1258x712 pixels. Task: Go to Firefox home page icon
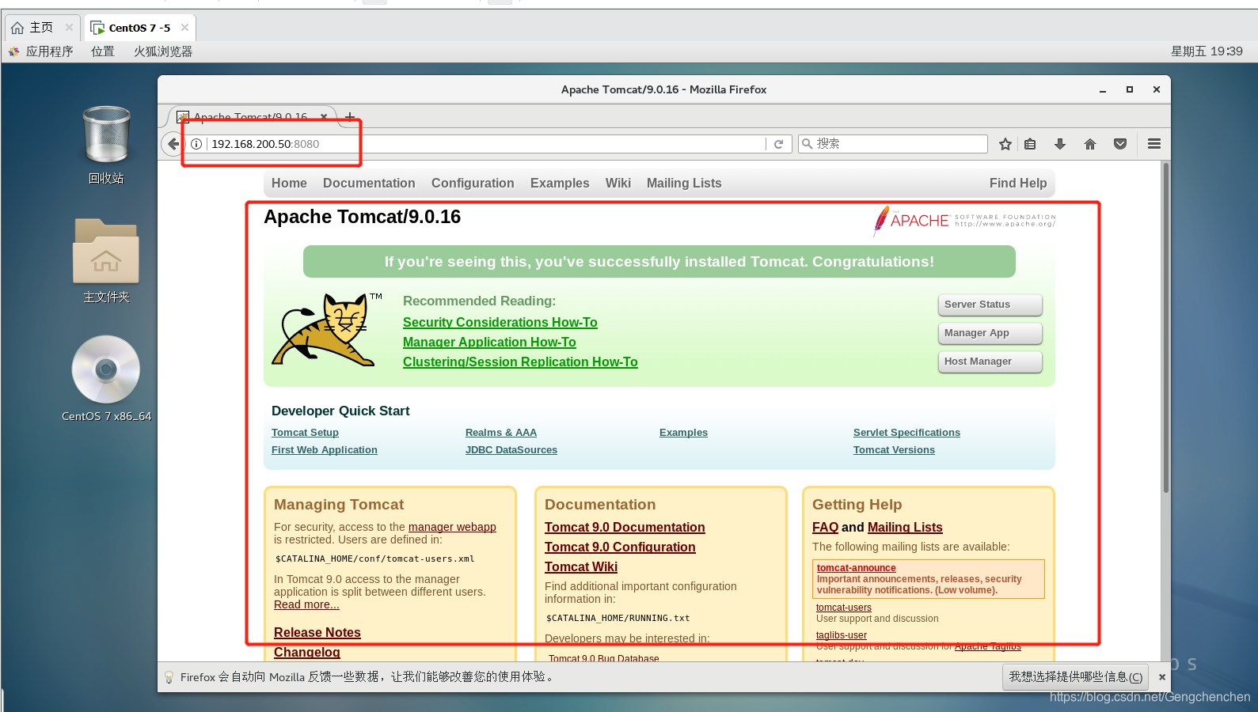[x=1090, y=144]
